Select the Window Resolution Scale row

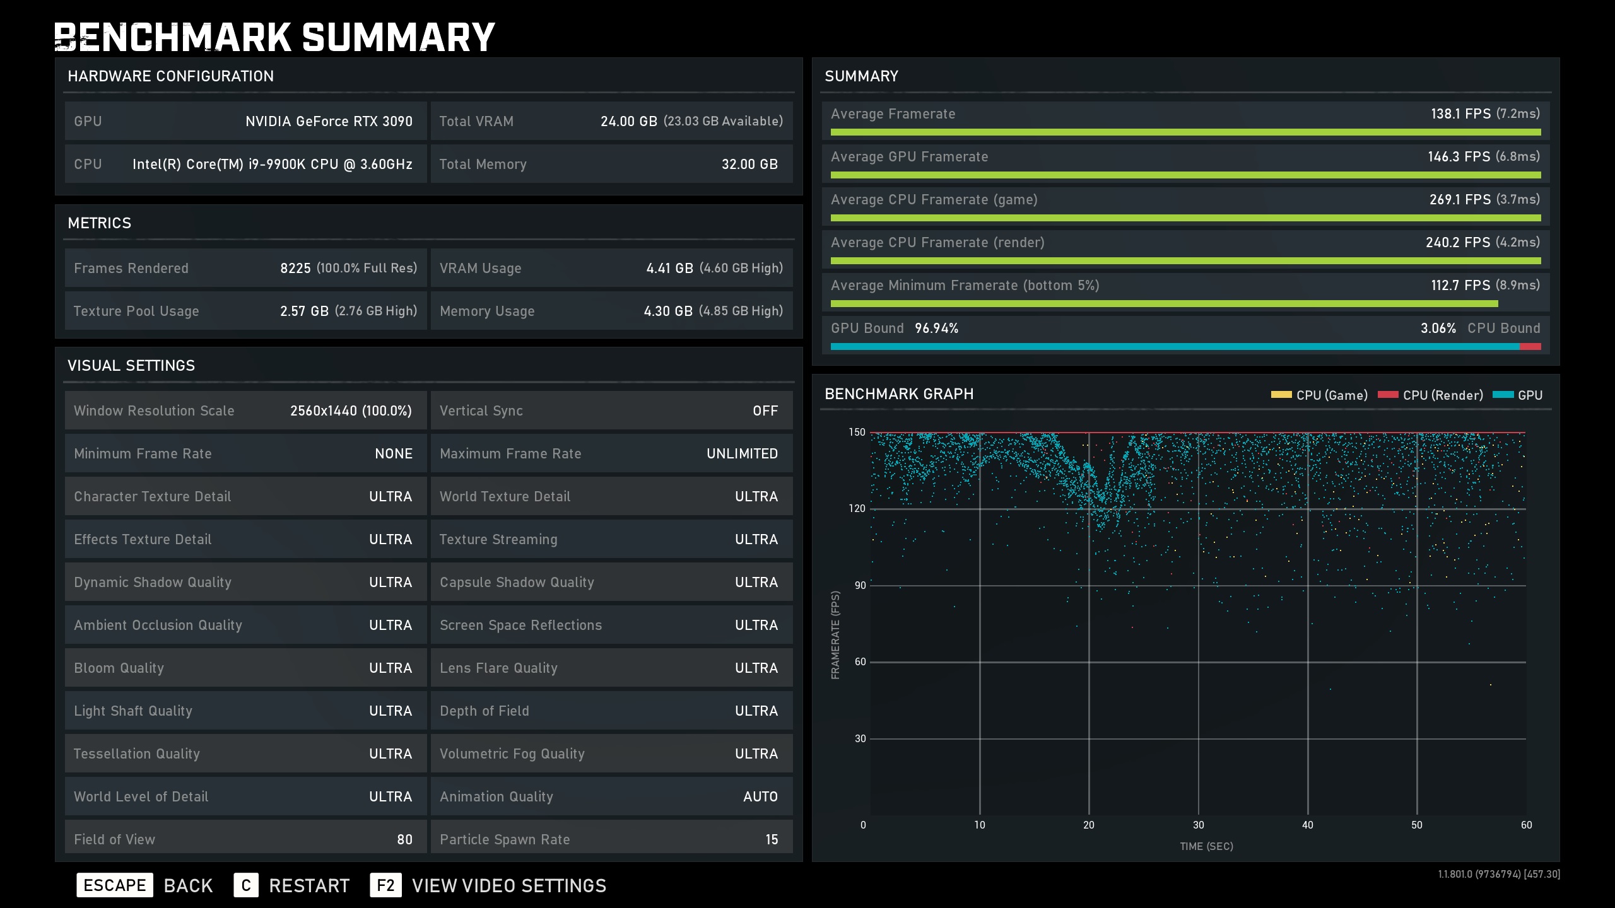point(245,410)
